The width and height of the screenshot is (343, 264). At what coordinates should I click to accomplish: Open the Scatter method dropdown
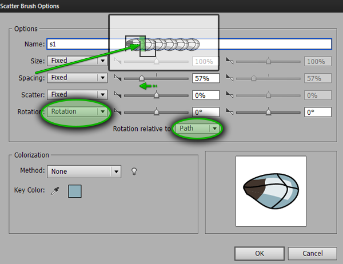coord(77,95)
